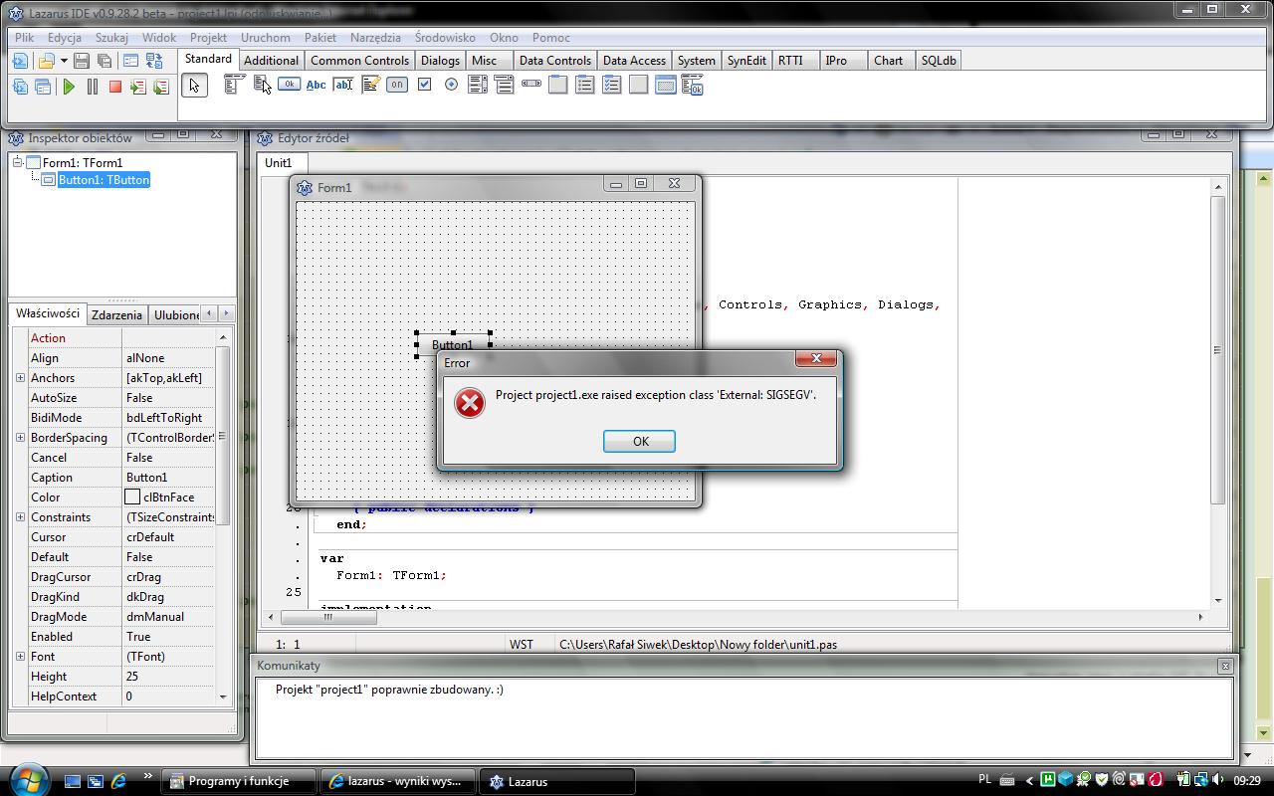Open the Plik menu
Image resolution: width=1274 pixels, height=796 pixels.
coord(25,38)
